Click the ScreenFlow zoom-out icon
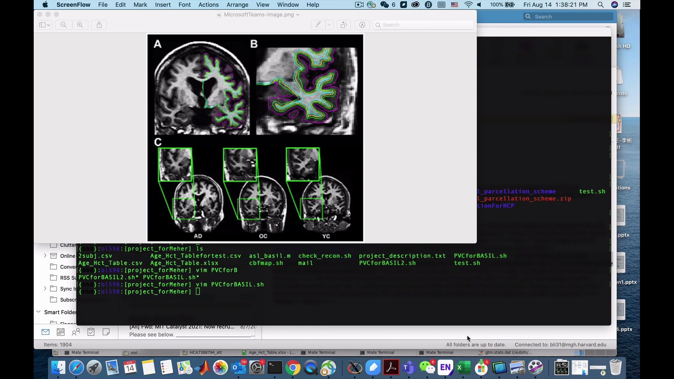The width and height of the screenshot is (674, 379). tap(64, 25)
